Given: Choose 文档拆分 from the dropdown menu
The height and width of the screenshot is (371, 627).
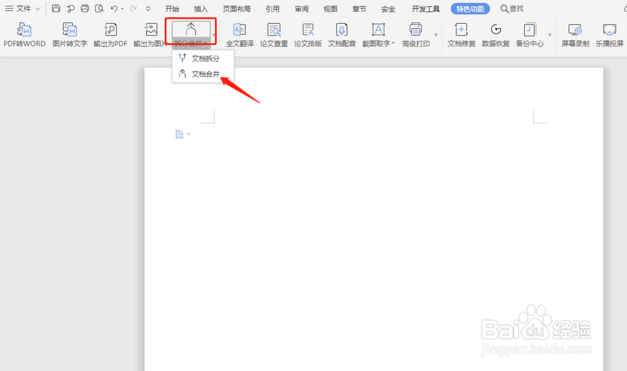Looking at the screenshot, I should tap(203, 59).
